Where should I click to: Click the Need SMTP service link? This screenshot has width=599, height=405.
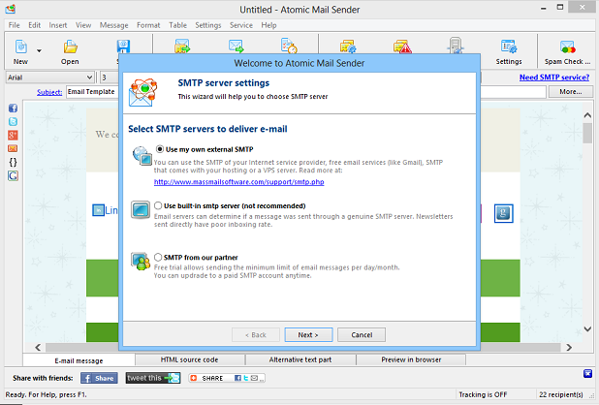pos(554,78)
